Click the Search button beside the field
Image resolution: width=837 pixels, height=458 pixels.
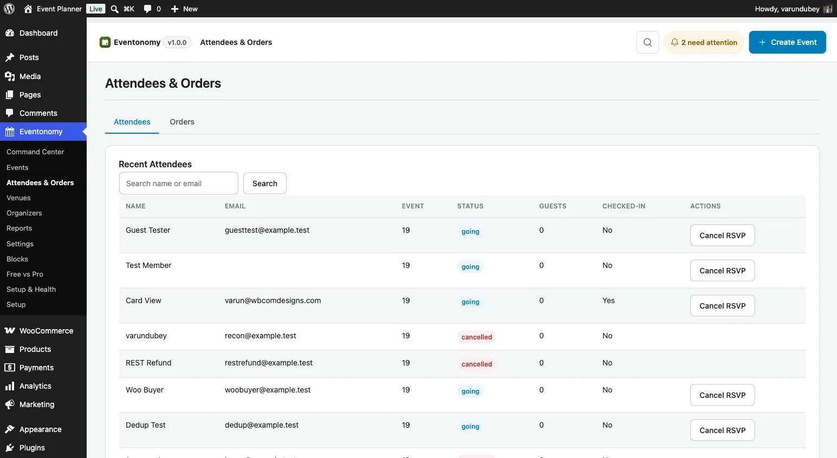(265, 184)
